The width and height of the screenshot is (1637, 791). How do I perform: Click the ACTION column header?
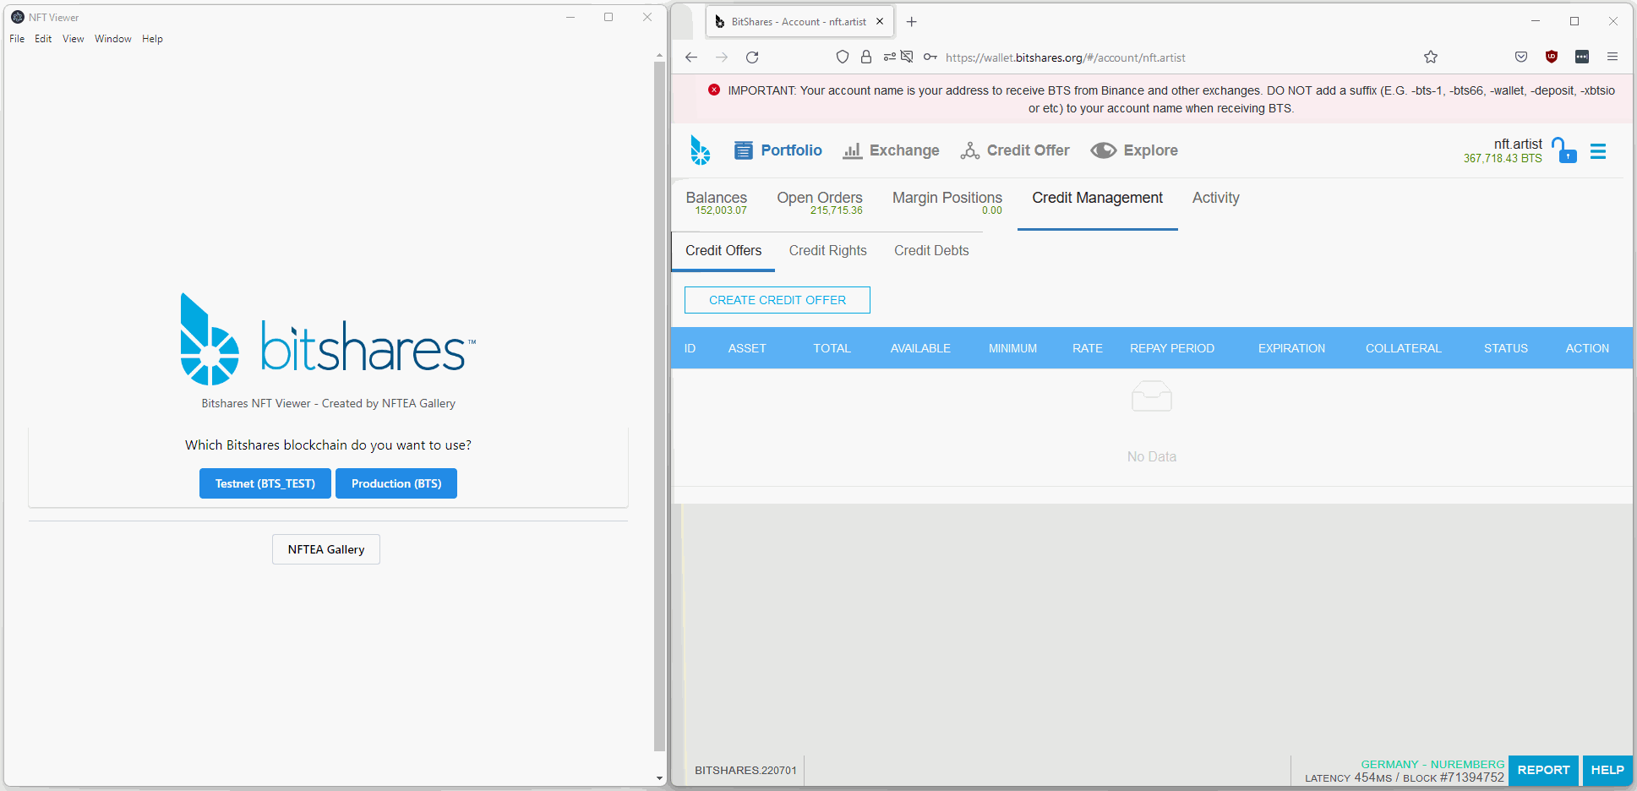(x=1587, y=348)
